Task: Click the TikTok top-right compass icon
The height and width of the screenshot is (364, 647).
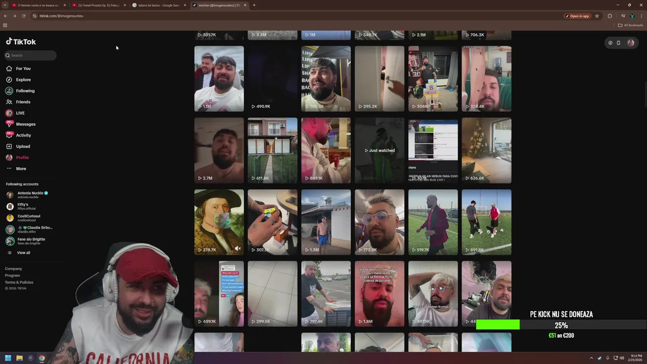Action: click(610, 43)
